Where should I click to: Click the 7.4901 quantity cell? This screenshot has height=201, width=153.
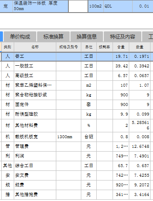tap(140, 156)
